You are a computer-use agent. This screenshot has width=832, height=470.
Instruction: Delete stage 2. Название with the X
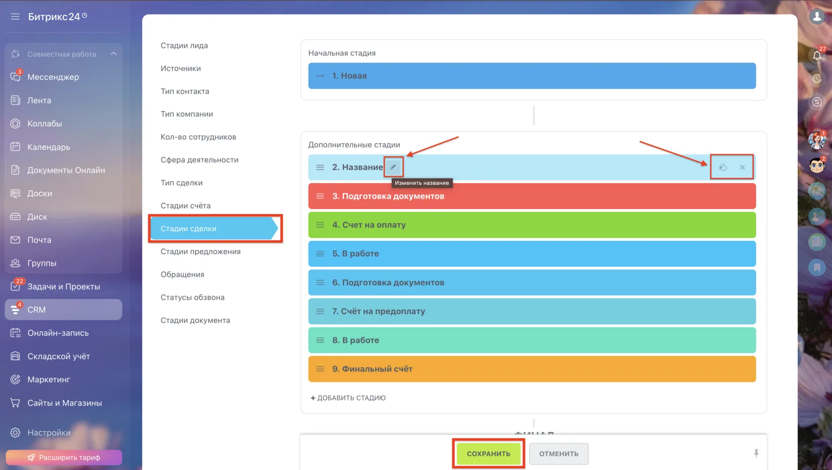click(742, 167)
